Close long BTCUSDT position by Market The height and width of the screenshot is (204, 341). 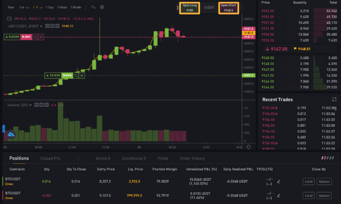(x=324, y=182)
